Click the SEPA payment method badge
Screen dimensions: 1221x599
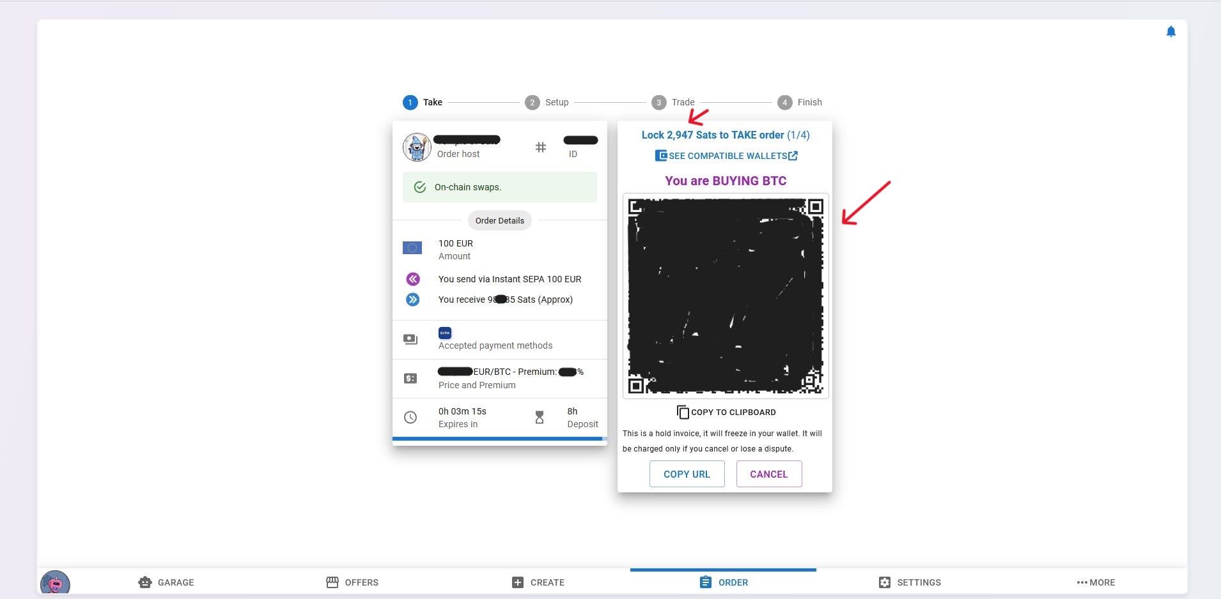coord(444,333)
